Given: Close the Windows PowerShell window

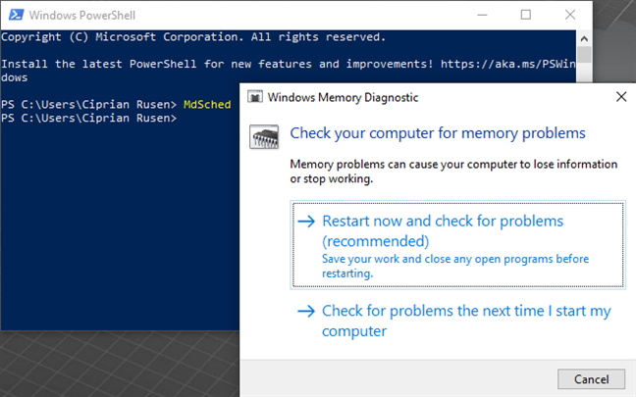Looking at the screenshot, I should pyautogui.click(x=570, y=15).
